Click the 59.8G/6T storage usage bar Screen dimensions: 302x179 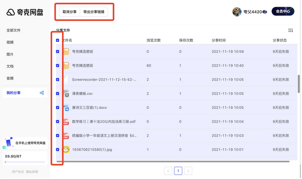25,163
